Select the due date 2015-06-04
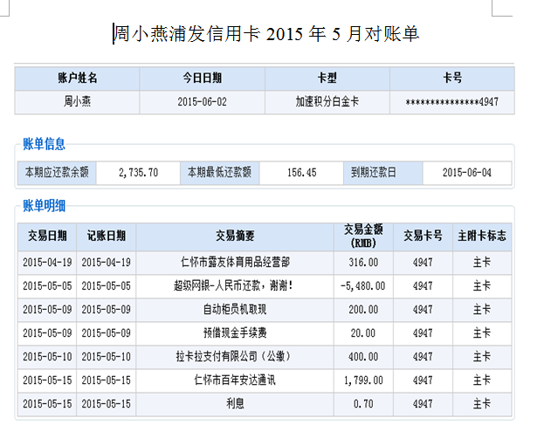Image resolution: width=551 pixels, height=432 pixels. pos(467,173)
